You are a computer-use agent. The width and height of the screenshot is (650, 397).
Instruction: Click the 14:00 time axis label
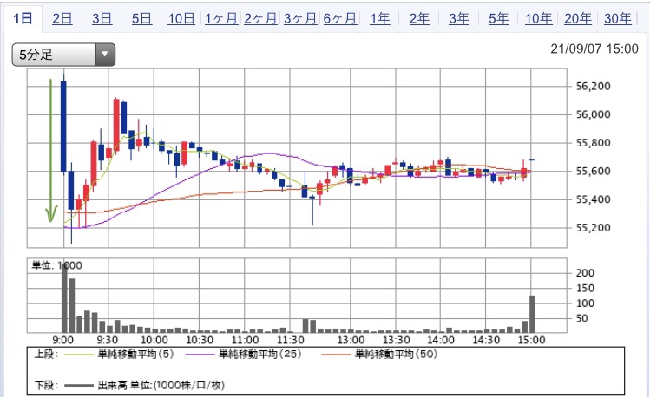coord(441,341)
